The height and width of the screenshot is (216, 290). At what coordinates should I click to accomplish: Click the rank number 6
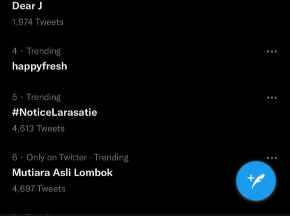pos(15,158)
